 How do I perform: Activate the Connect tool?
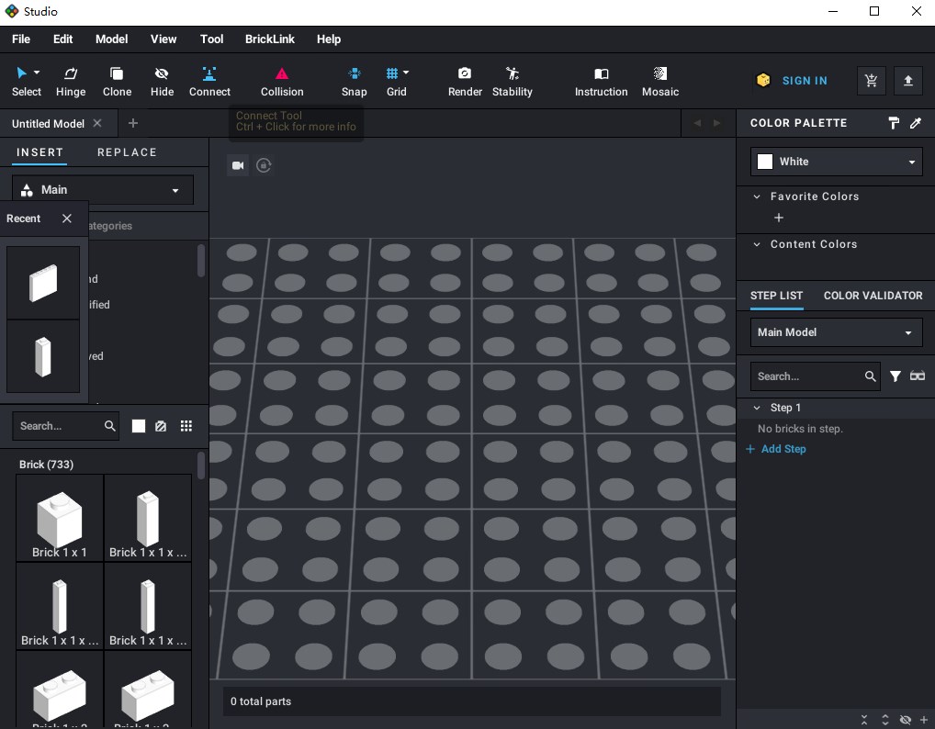[209, 81]
